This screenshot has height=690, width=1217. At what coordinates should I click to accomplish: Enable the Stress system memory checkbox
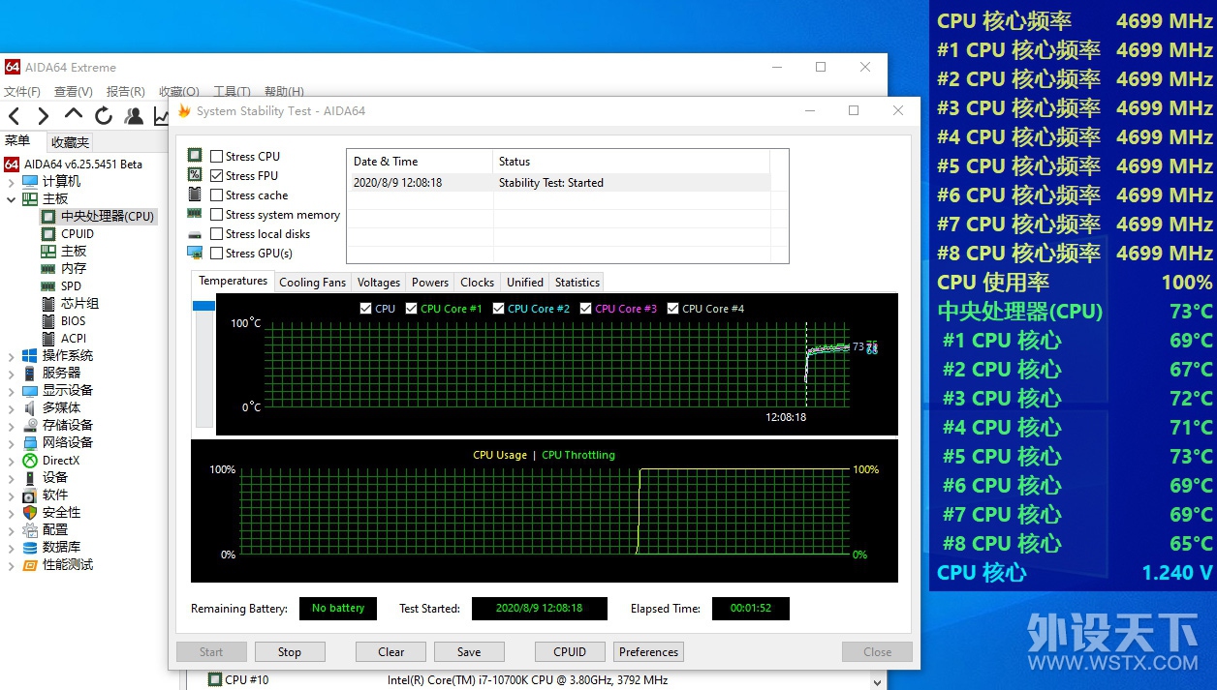[x=216, y=214]
